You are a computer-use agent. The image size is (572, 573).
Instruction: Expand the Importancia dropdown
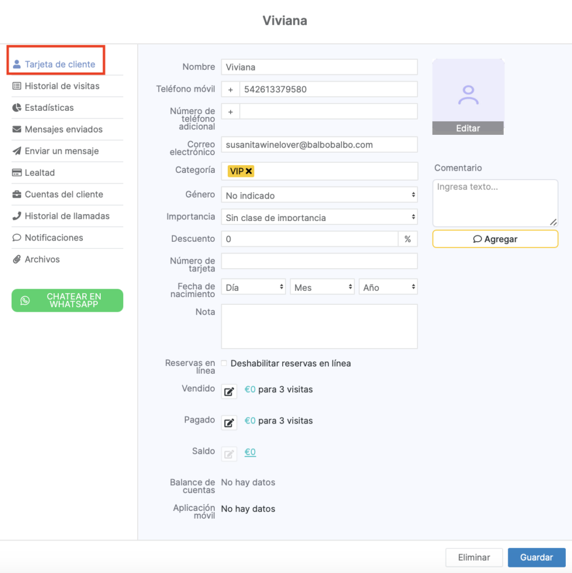click(x=319, y=217)
